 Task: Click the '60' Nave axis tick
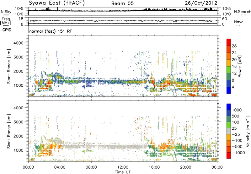coord(224,19)
